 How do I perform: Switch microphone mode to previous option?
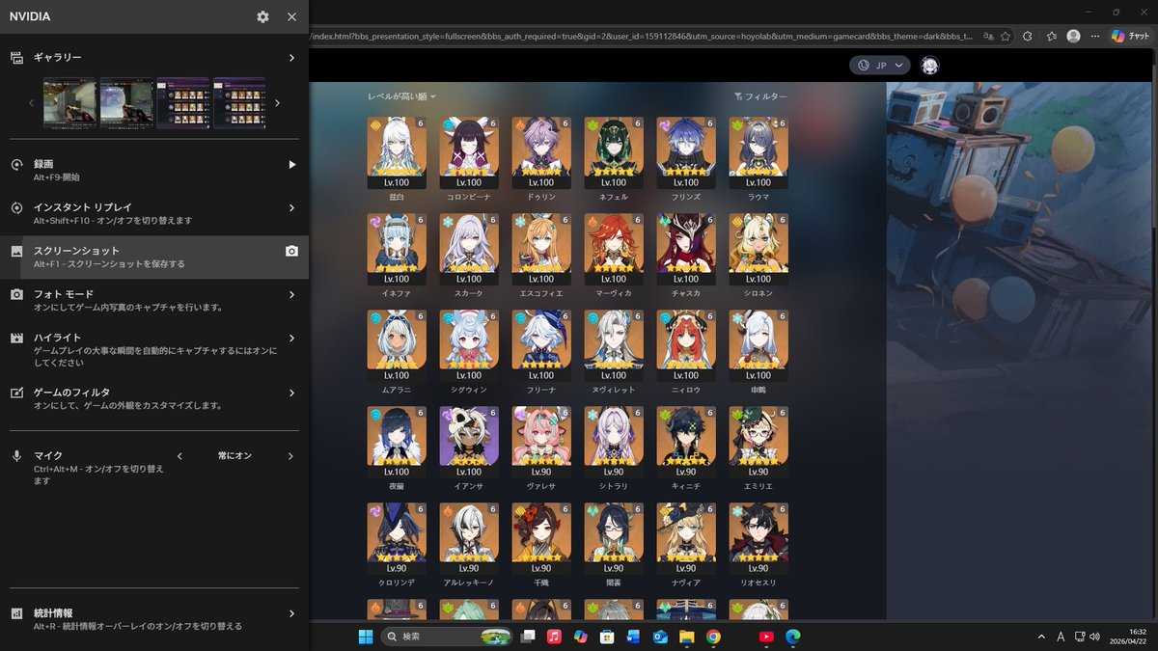pos(179,456)
